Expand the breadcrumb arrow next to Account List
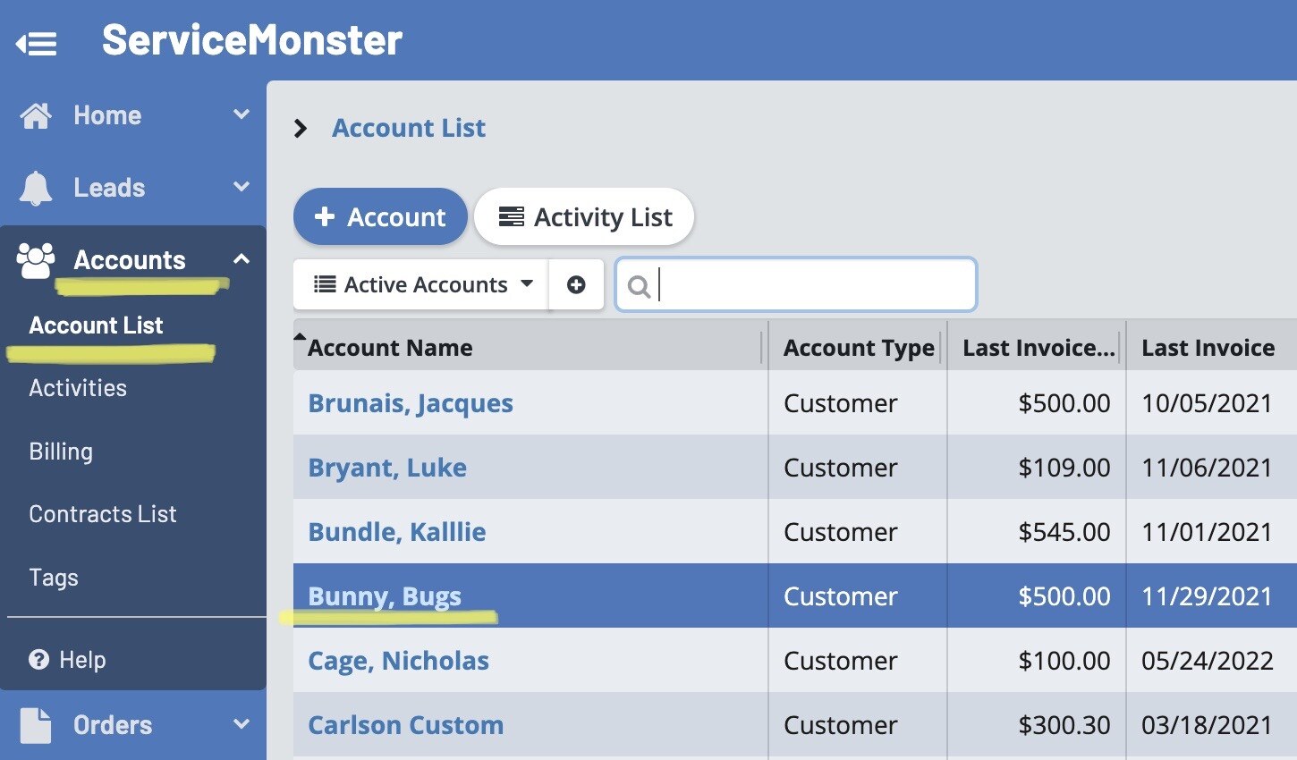The image size is (1297, 760). 301,129
